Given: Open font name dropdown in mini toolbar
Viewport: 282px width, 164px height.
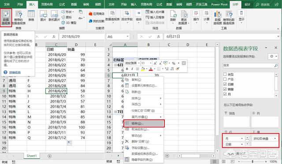Looking at the screenshot, I should [139, 63].
